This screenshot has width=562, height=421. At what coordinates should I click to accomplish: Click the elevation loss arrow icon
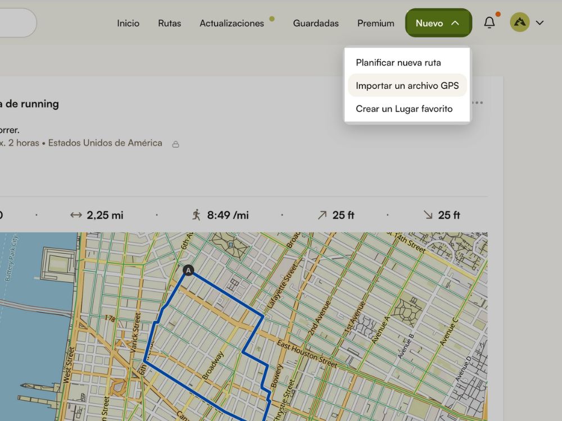click(428, 215)
